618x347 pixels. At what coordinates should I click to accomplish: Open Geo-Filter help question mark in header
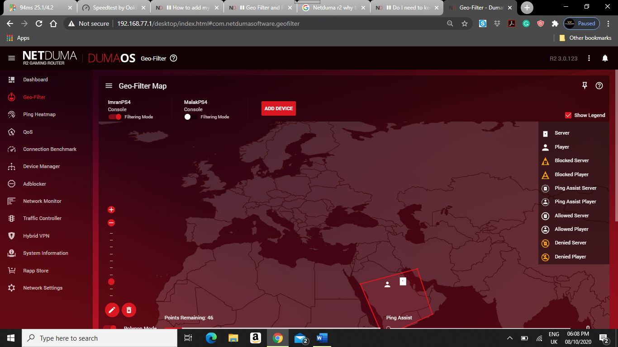(174, 58)
